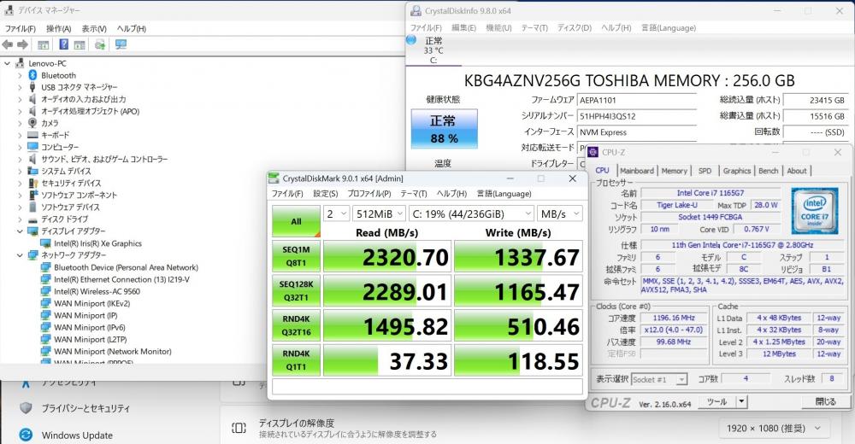The height and width of the screenshot is (444, 855).
Task: Run the SEQ1M Q8T1 test
Action: click(x=296, y=256)
